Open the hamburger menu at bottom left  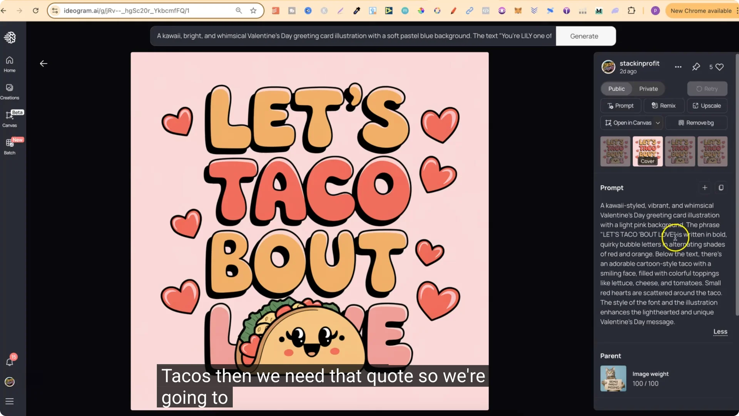click(10, 401)
